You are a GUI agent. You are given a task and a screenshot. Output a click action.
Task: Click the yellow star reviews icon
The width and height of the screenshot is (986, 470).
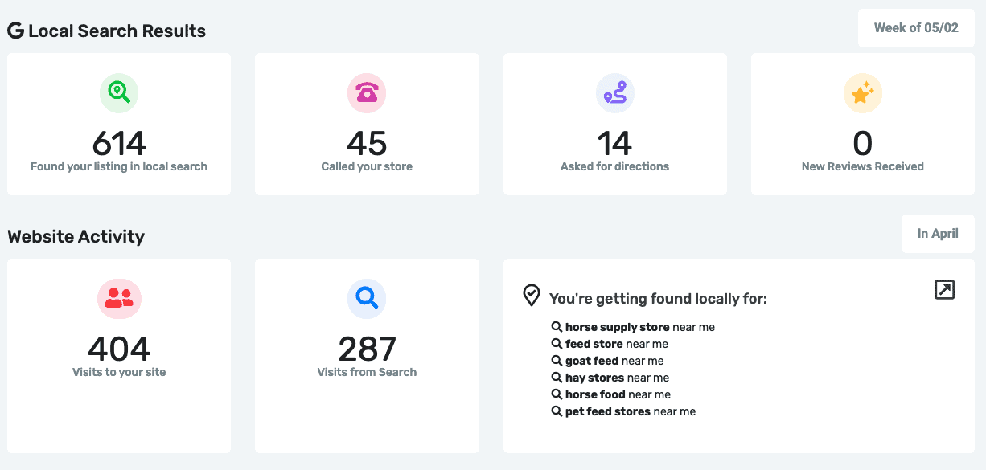tap(862, 93)
